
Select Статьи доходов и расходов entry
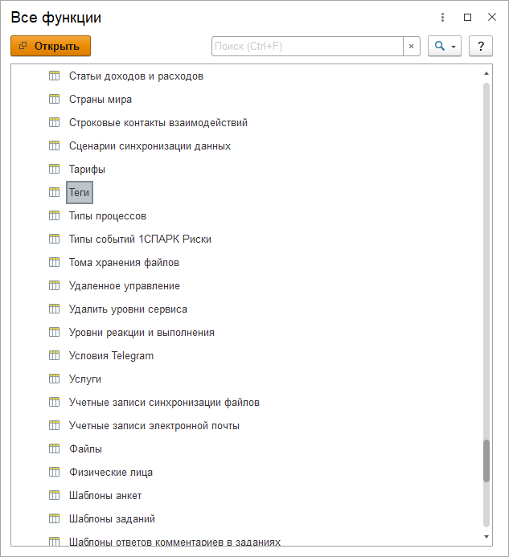click(x=136, y=76)
